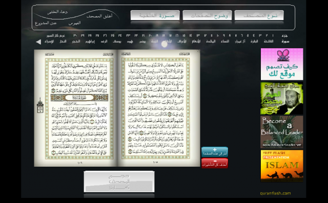This screenshot has width=328, height=203.
Task: Click the 'حجم المصحف كاملا' full size button
Action: 119,182
